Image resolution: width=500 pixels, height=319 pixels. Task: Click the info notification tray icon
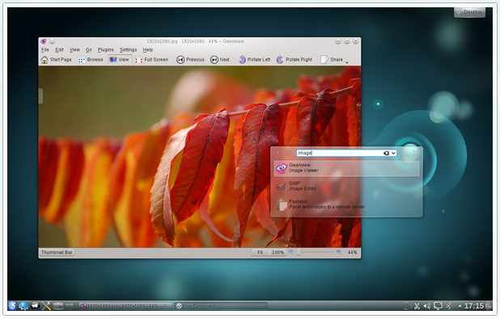point(405,306)
